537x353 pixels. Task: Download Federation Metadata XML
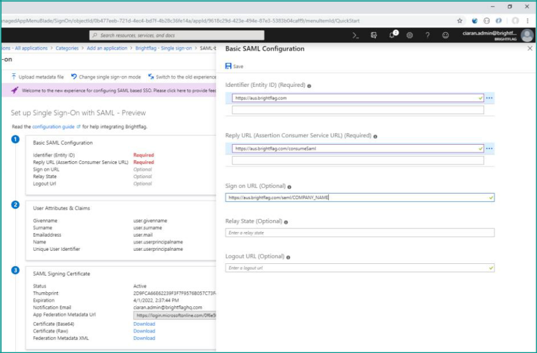click(x=144, y=338)
